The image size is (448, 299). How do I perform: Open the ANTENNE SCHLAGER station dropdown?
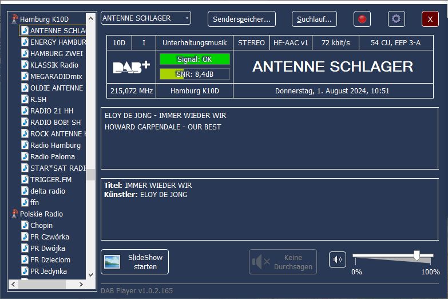[x=146, y=18]
